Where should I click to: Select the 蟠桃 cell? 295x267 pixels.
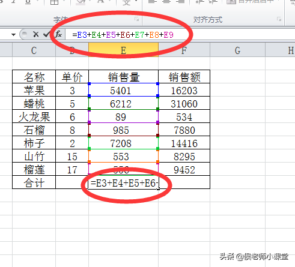34,103
